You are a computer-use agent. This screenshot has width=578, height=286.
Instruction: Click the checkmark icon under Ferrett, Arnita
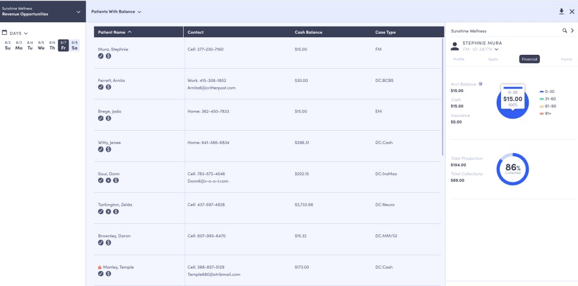101,87
